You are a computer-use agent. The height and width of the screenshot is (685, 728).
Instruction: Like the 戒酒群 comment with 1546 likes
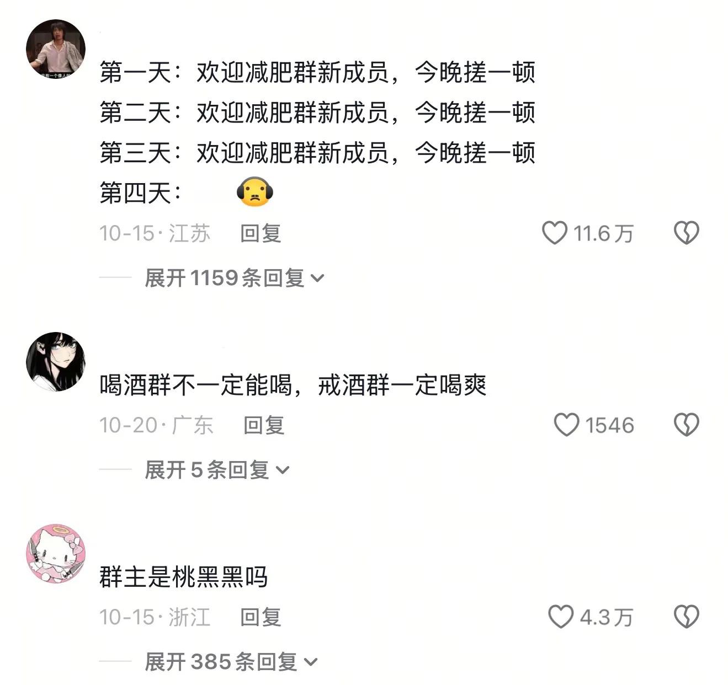(x=566, y=425)
